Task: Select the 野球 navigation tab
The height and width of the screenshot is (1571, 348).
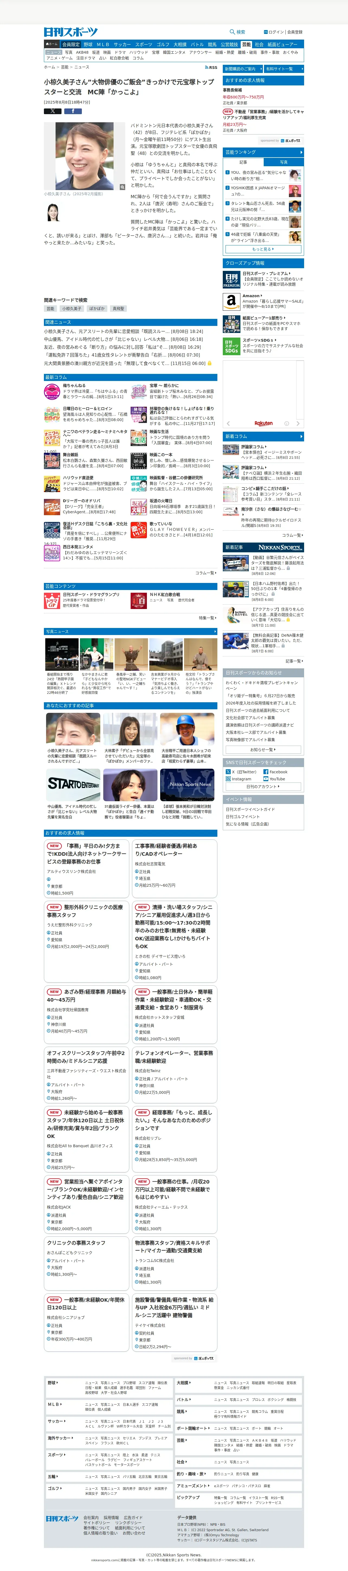Action: pos(88,44)
